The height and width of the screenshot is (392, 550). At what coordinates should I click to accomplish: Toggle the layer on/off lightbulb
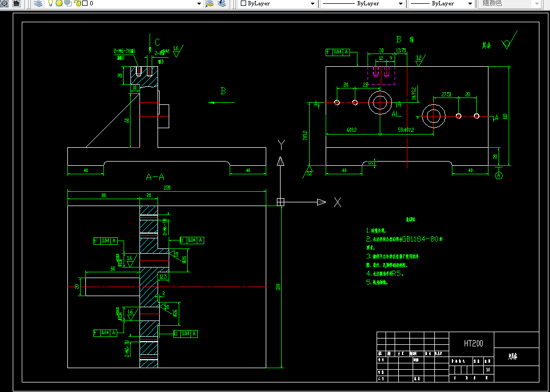(x=50, y=4)
